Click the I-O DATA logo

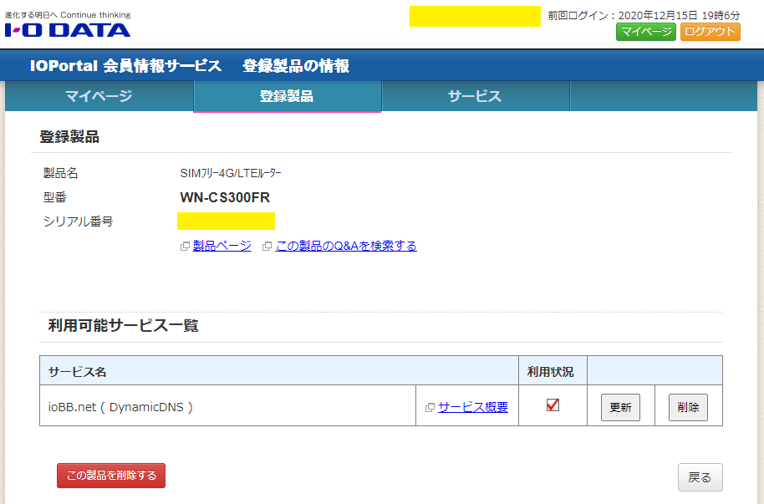tap(68, 30)
